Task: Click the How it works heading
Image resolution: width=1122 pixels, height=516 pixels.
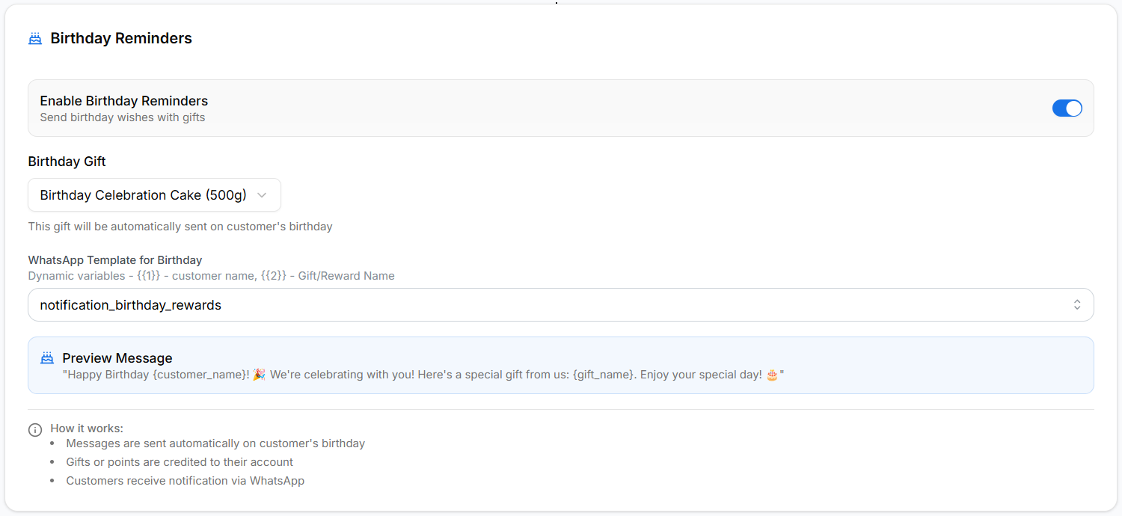Action: pos(87,429)
